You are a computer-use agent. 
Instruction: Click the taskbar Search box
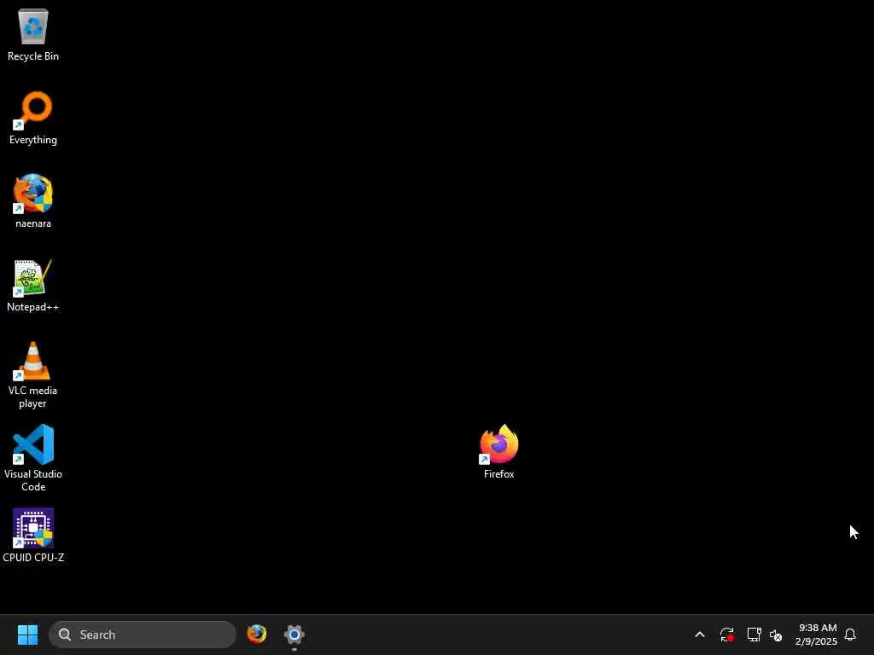143,635
